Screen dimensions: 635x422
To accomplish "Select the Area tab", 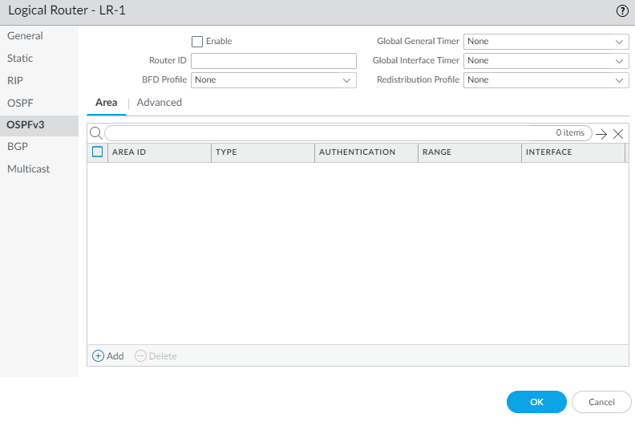I will point(106,103).
